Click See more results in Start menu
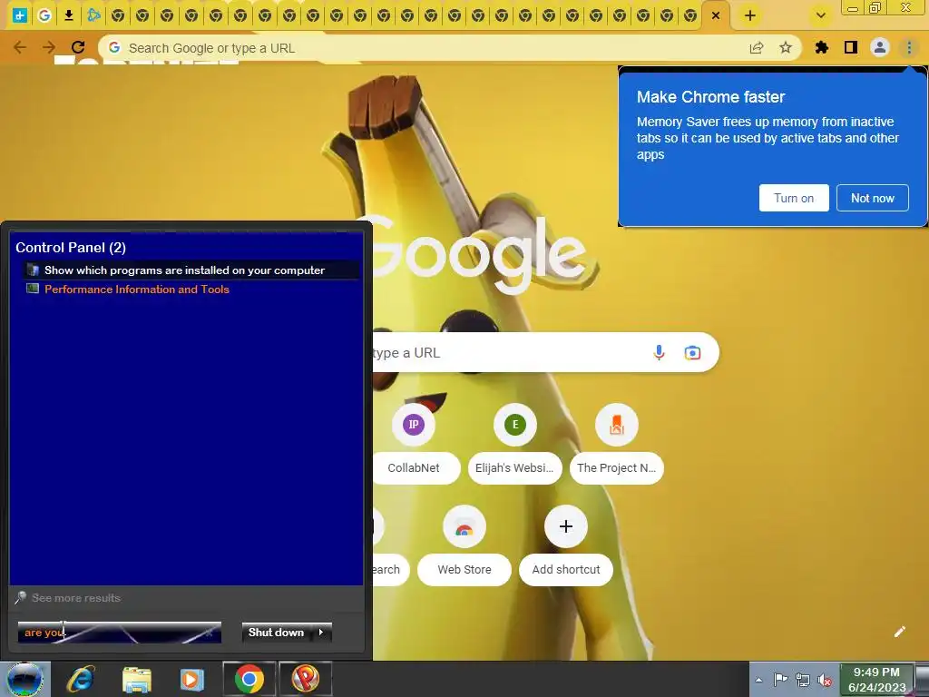 pos(76,598)
